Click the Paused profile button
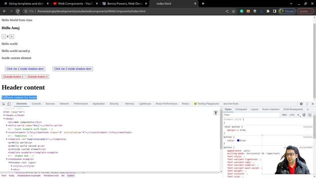This screenshot has height=178, width=316. 287,11
